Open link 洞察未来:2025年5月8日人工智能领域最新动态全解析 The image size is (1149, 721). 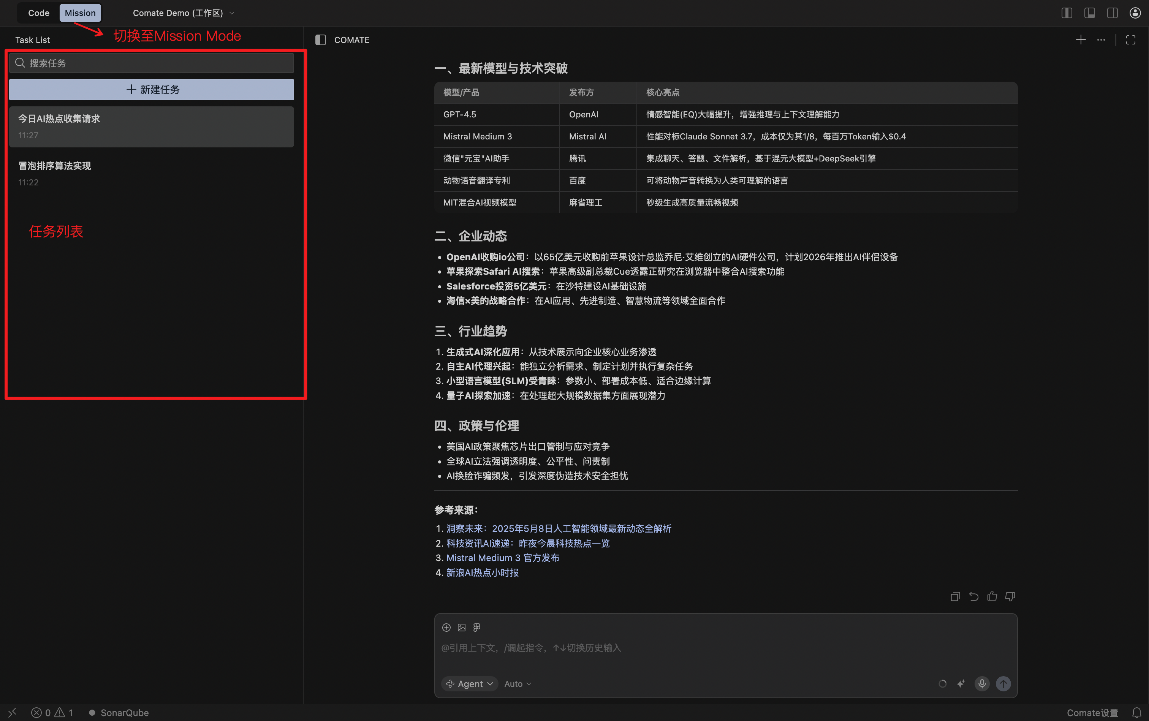(x=559, y=528)
